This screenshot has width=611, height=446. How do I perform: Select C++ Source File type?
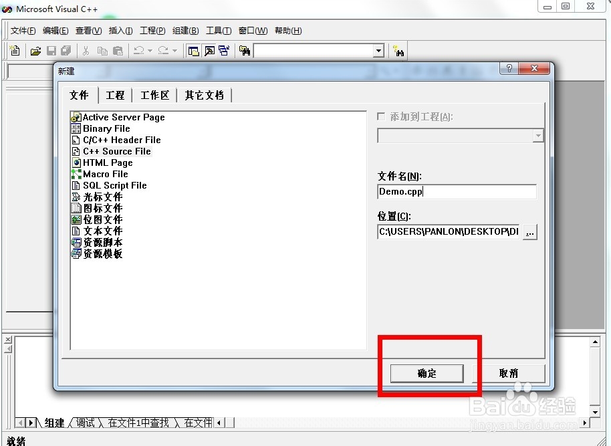tap(111, 151)
